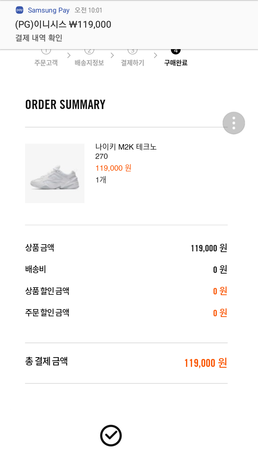
Task: Tap the Samsung Pay notification icon
Action: click(20, 10)
